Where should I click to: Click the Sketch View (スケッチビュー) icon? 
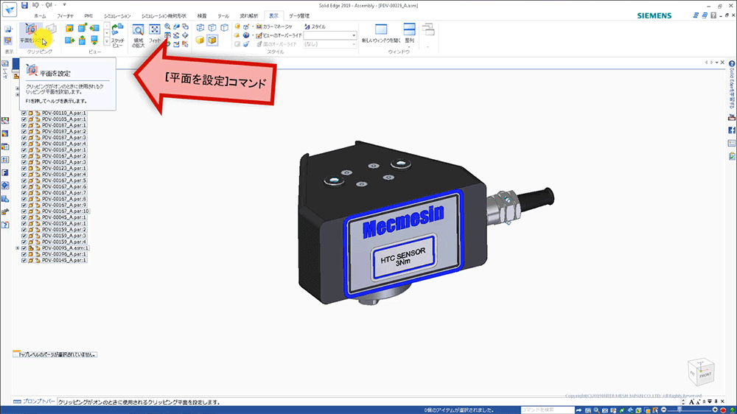point(117,35)
